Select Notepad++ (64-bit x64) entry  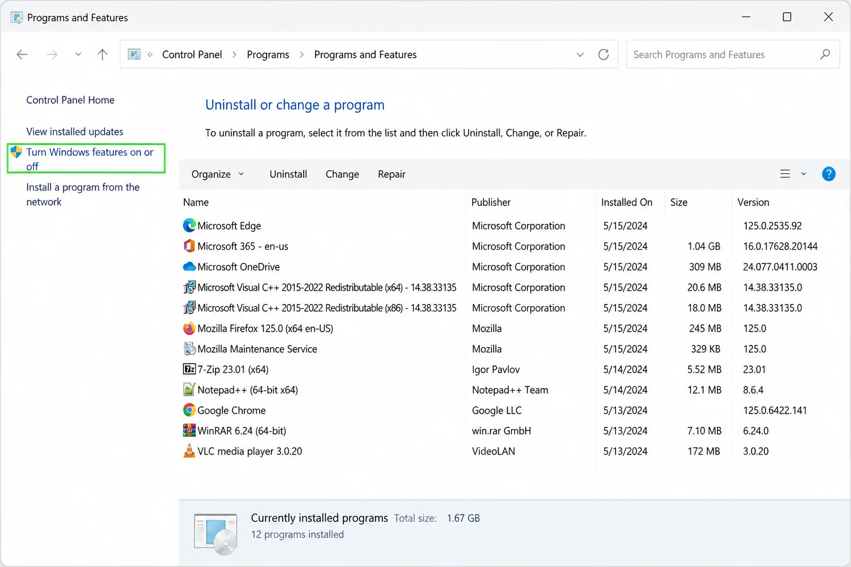point(248,389)
